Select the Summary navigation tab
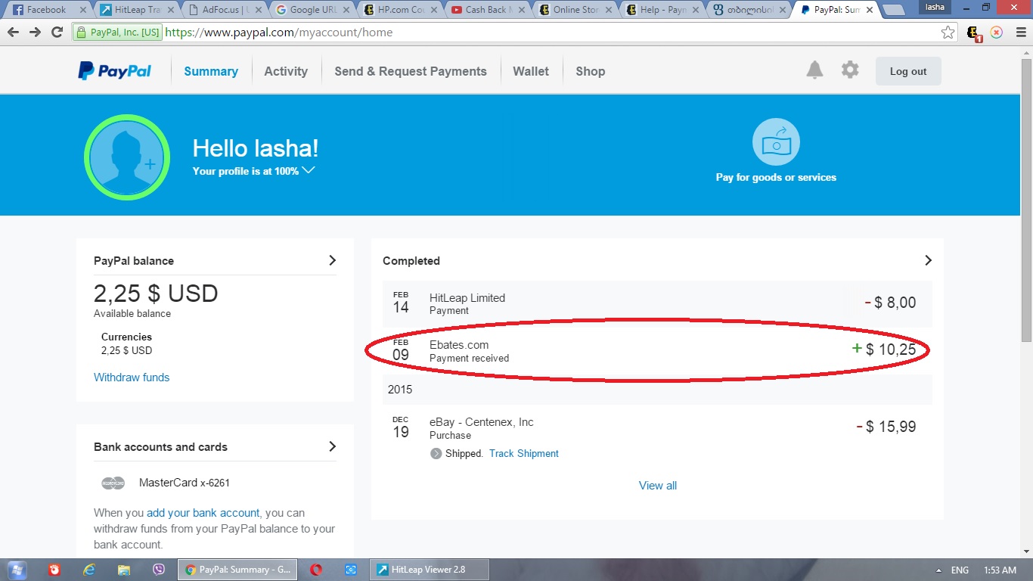This screenshot has height=581, width=1033. (211, 71)
